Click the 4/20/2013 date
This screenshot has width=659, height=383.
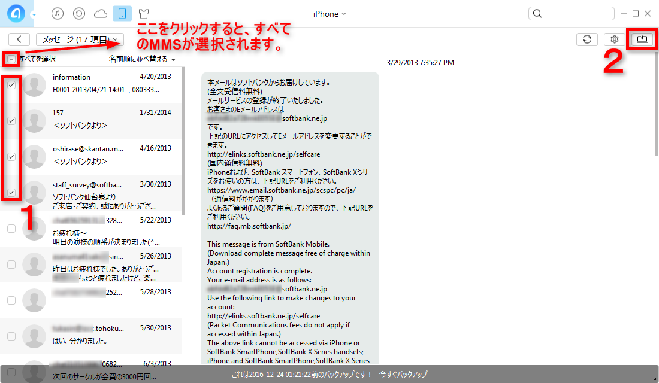click(x=156, y=77)
